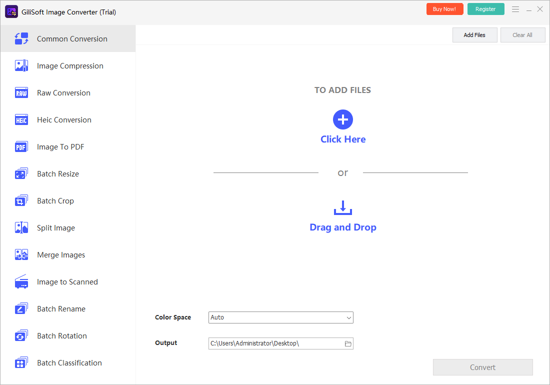The image size is (550, 385).
Task: Expand Color Space dropdown chevron arrow
Action: point(348,317)
